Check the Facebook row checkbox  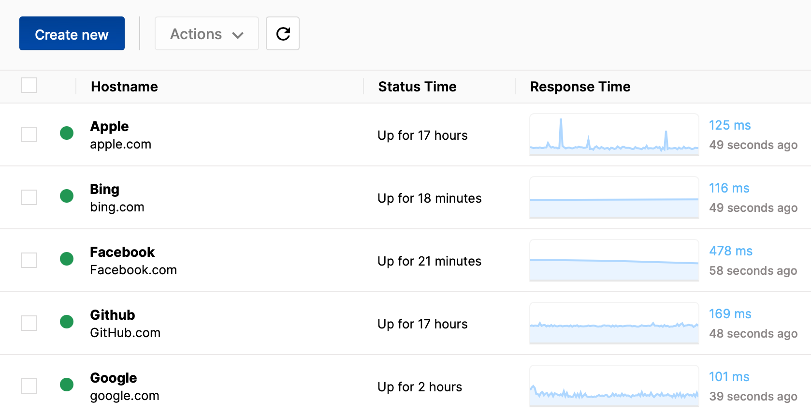point(29,260)
